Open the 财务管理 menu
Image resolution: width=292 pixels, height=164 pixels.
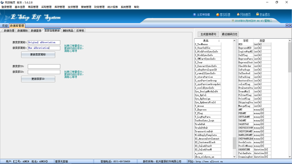[x=99, y=7]
